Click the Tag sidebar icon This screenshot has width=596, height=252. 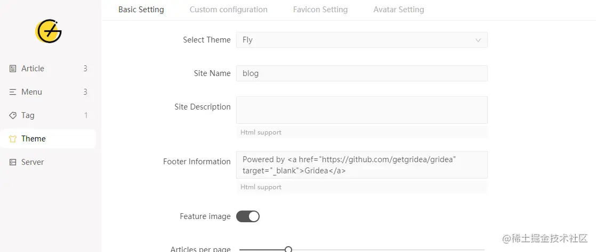click(x=13, y=115)
